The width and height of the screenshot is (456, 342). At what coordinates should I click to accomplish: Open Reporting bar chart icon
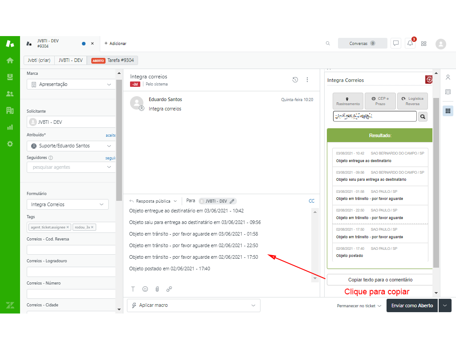click(x=10, y=127)
